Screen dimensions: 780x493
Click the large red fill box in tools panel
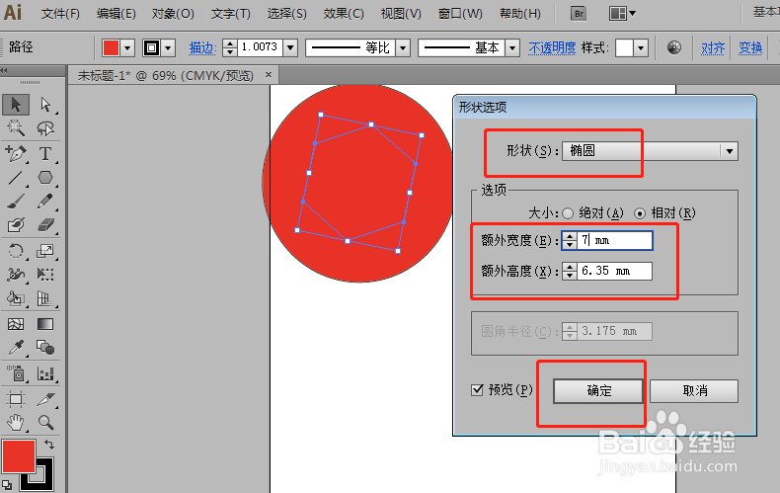coord(19,456)
